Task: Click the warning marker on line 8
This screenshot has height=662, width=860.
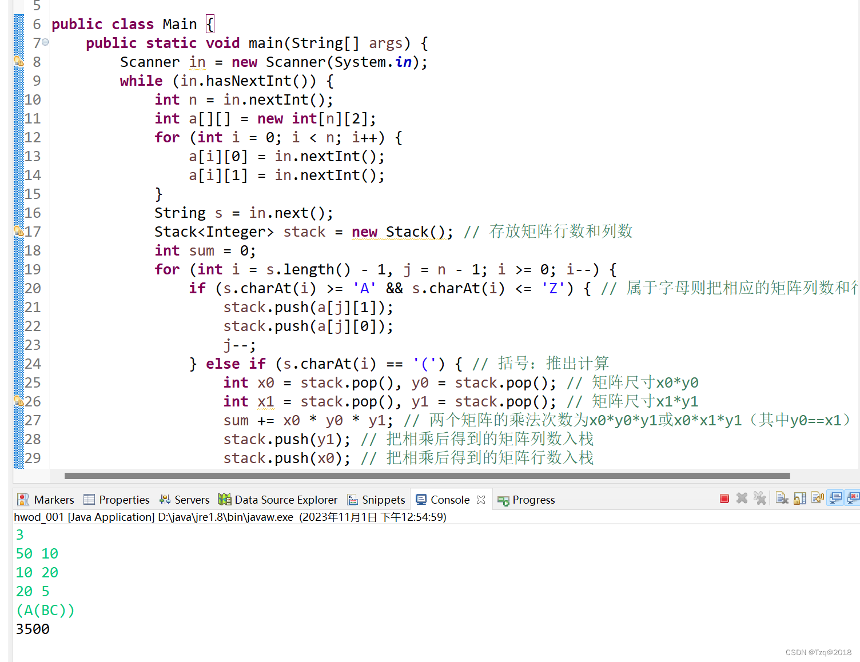Action: tap(18, 61)
